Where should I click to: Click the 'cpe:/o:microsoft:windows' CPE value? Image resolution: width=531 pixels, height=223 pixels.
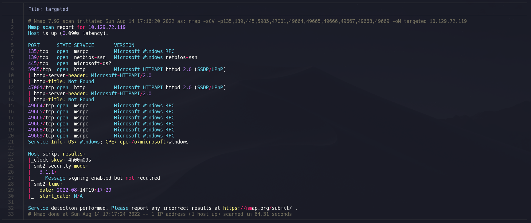[x=154, y=142]
